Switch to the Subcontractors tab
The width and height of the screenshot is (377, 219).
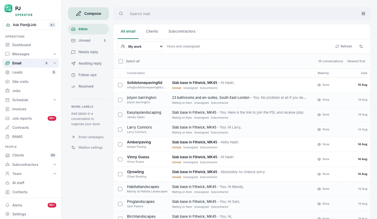coord(182,31)
